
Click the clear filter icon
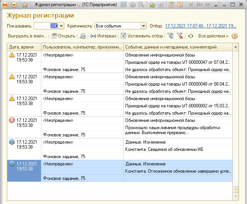pyautogui.click(x=180, y=36)
